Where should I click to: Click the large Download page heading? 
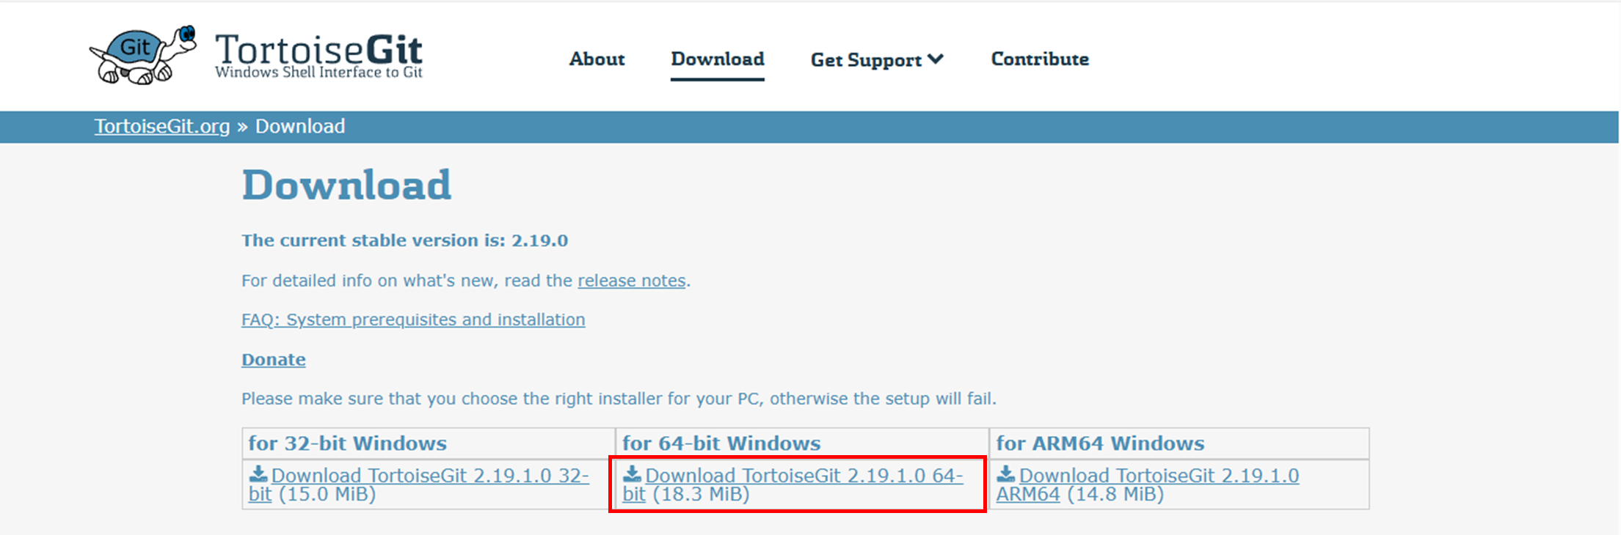(346, 185)
